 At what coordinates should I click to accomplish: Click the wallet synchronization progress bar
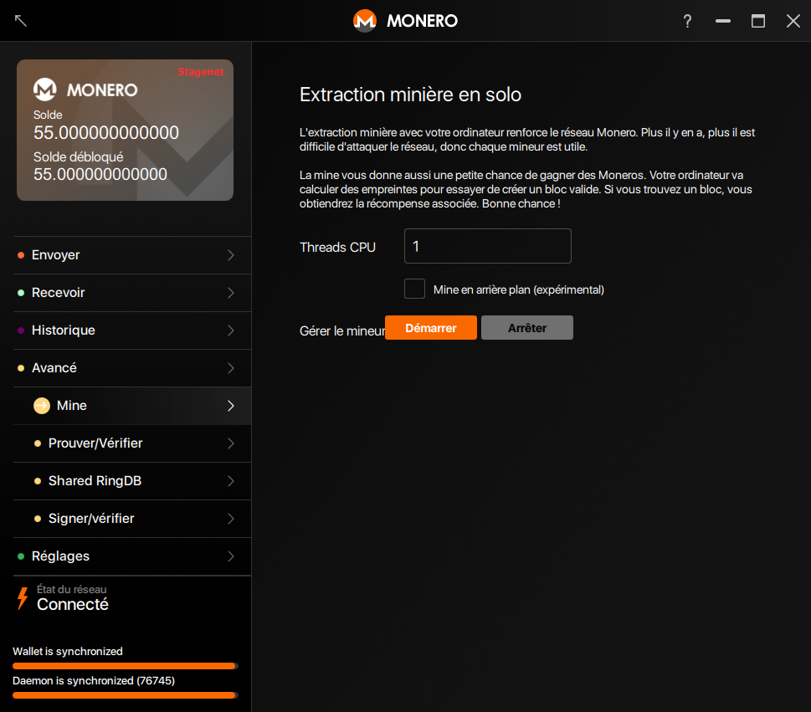[x=126, y=666]
